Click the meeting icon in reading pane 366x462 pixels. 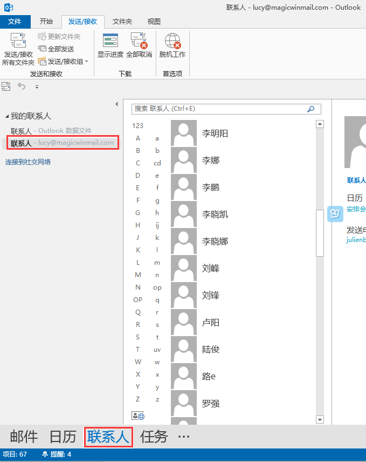coord(335,214)
